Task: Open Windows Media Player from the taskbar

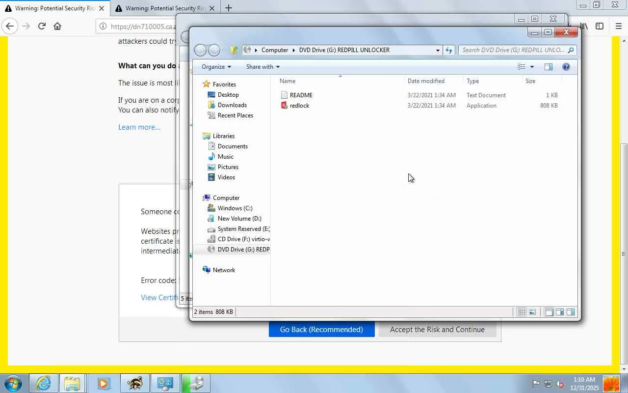Action: pos(104,383)
